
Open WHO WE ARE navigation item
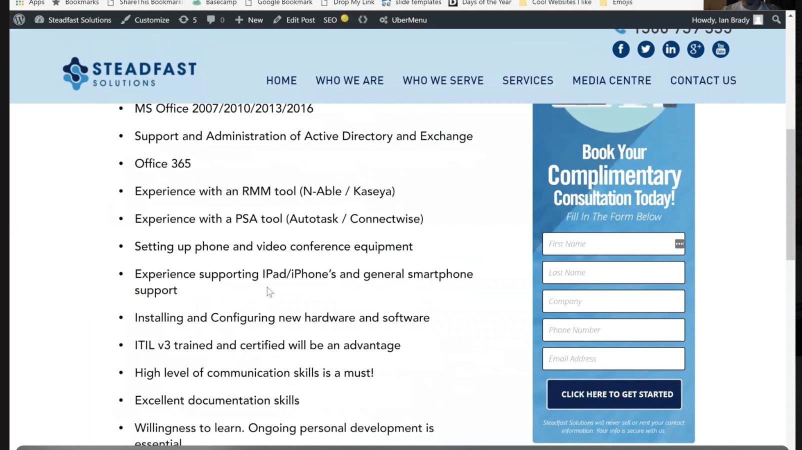tap(349, 80)
